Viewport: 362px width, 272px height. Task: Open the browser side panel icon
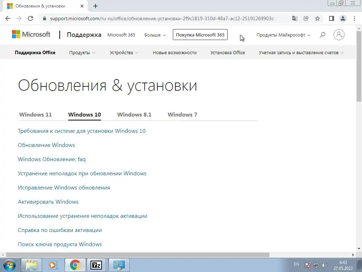pyautogui.click(x=332, y=18)
